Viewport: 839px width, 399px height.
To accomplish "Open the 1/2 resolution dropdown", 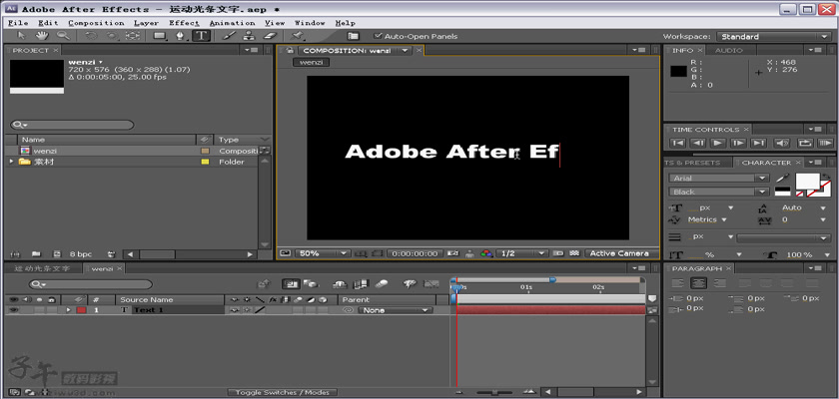I will [x=521, y=253].
